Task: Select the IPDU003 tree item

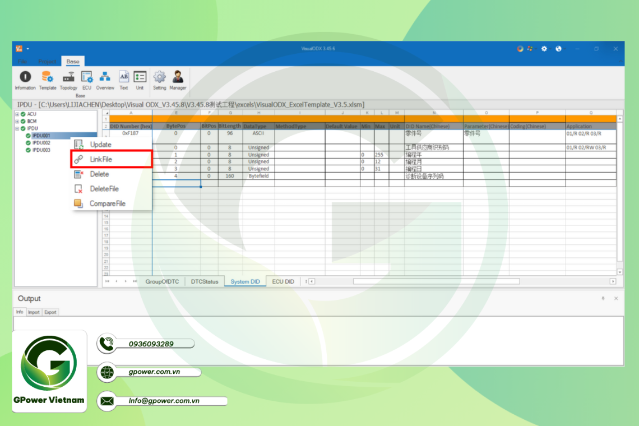Action: tap(41, 150)
